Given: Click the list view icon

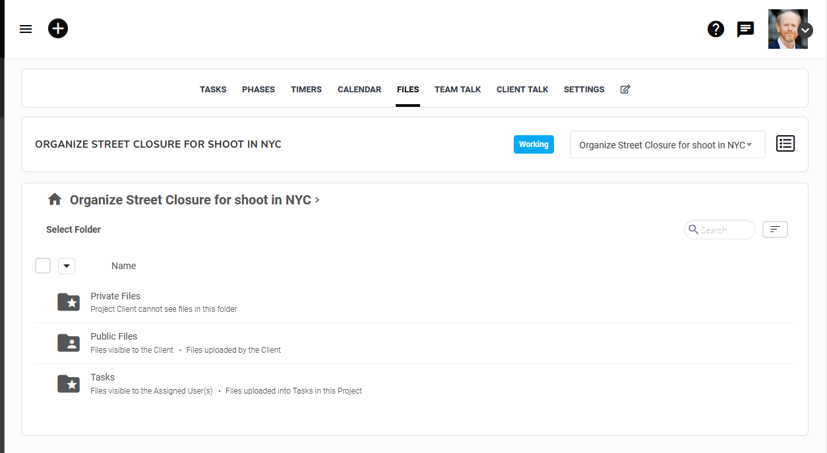Looking at the screenshot, I should tap(785, 143).
